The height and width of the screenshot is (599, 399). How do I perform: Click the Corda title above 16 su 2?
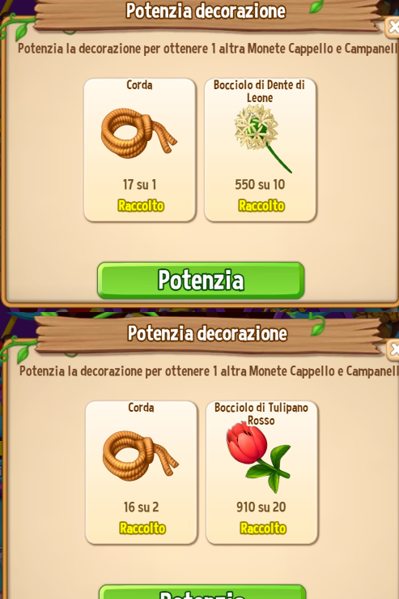[141, 407]
